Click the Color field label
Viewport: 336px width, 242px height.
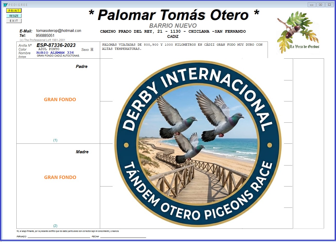[x=22, y=49]
